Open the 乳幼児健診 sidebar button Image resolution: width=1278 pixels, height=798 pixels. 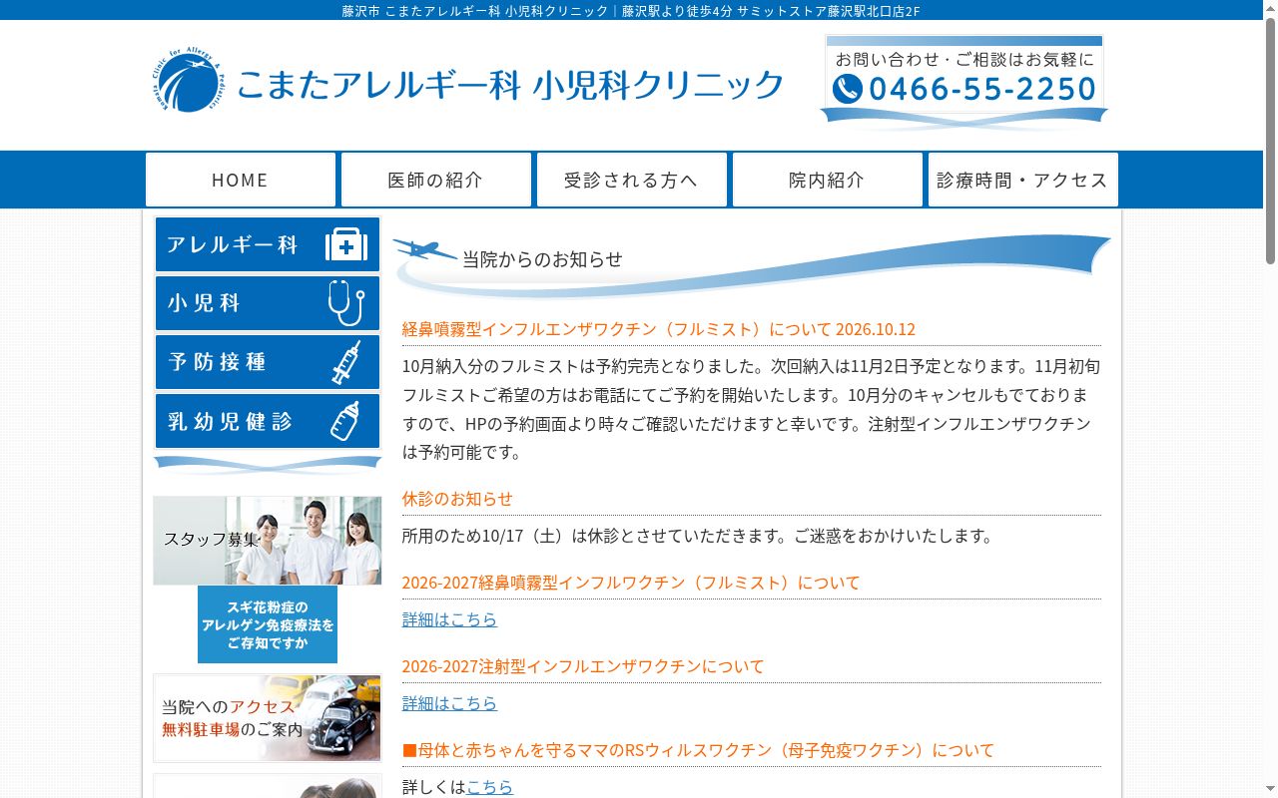point(268,421)
